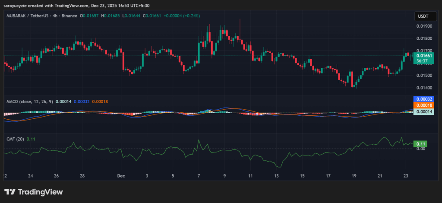Viewport: 442px width, 203px height.
Task: Click the TradingView wordmark text at bottom
Action: click(40, 192)
